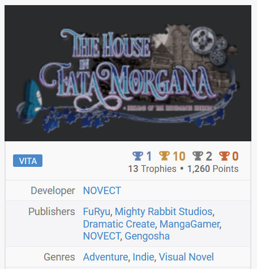Click the platinum trophy count of 1
The image size is (257, 269).
click(149, 156)
